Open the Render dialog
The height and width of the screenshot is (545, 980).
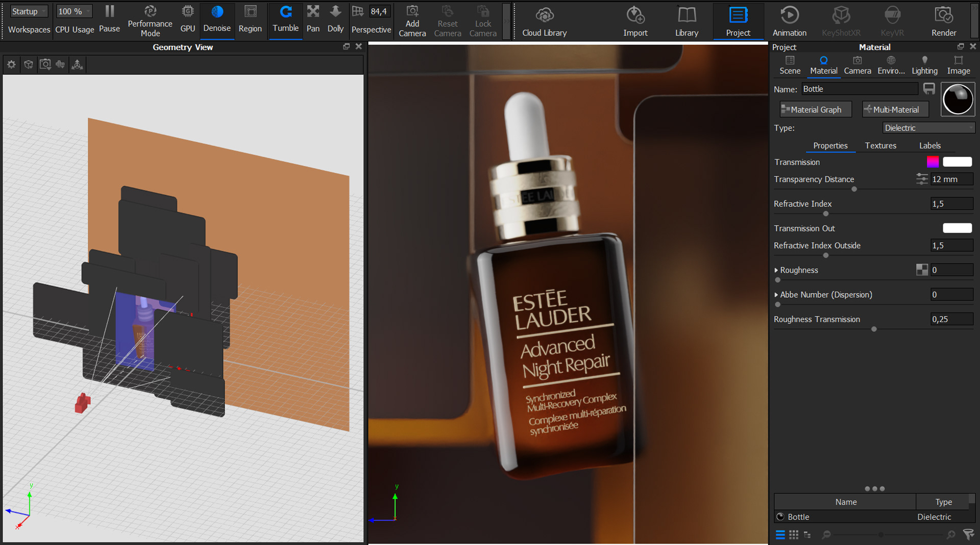click(944, 20)
